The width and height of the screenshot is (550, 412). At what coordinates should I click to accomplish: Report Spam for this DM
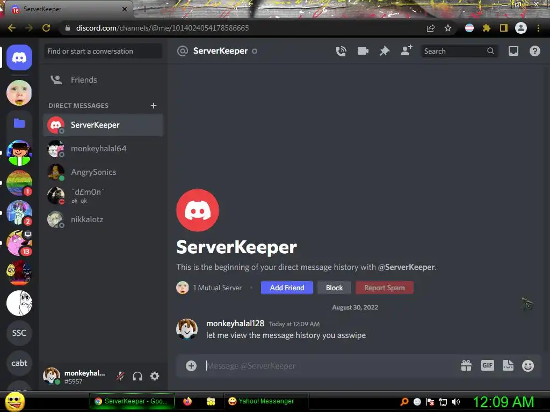coord(385,288)
